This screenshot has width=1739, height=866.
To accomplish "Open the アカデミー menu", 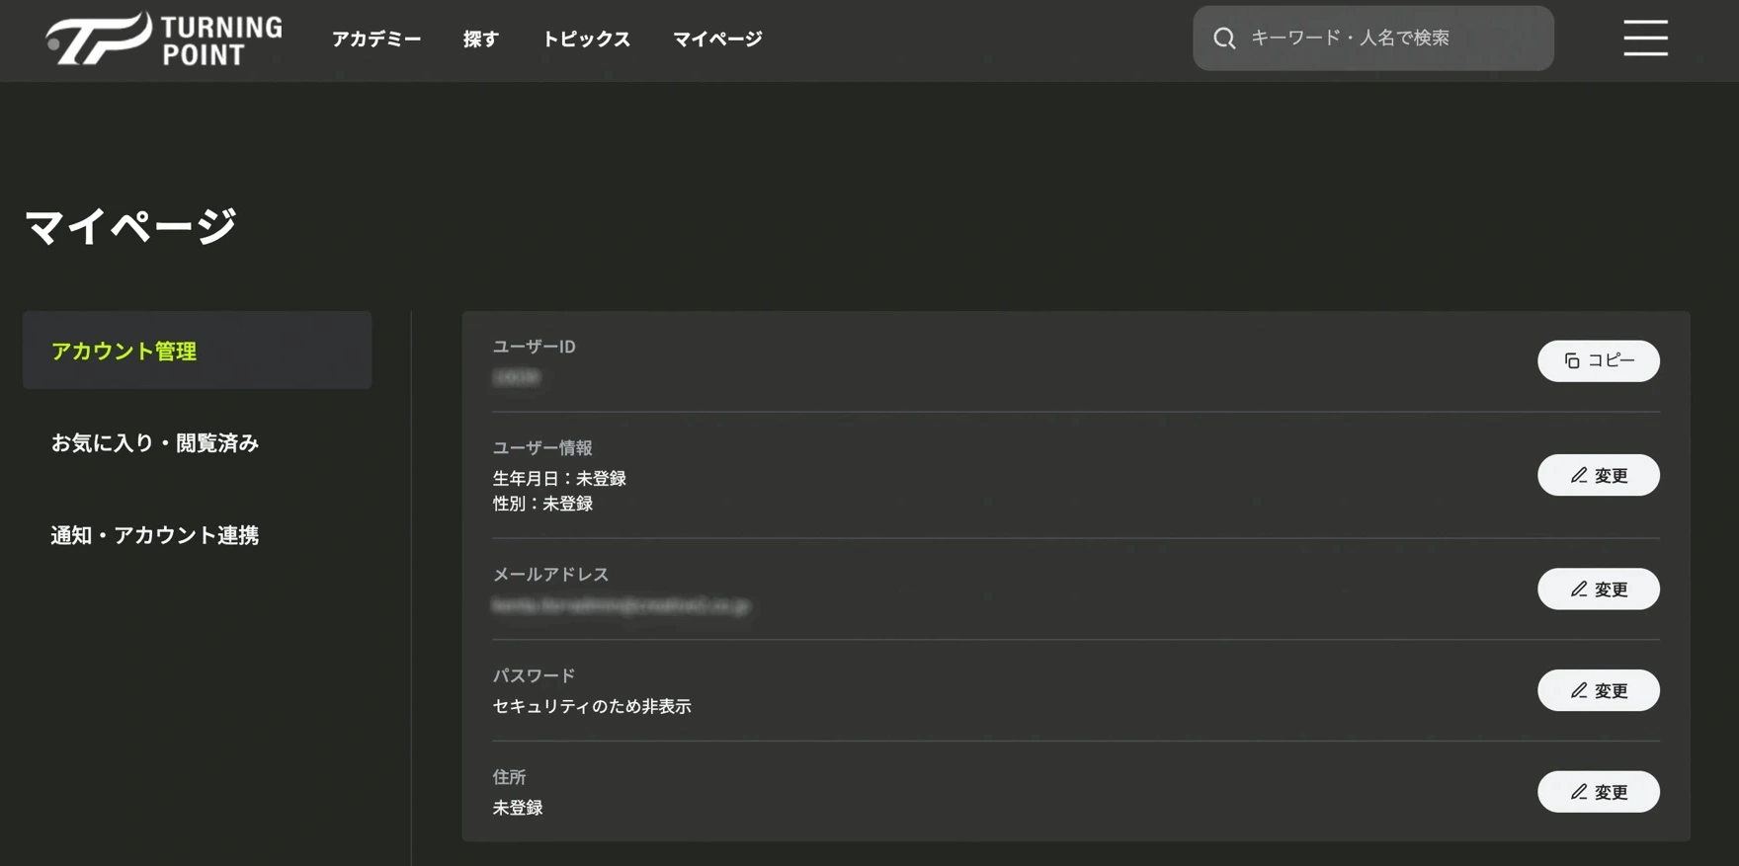I will click(376, 39).
